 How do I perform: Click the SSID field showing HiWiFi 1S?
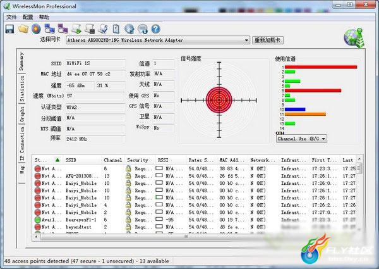pos(95,63)
